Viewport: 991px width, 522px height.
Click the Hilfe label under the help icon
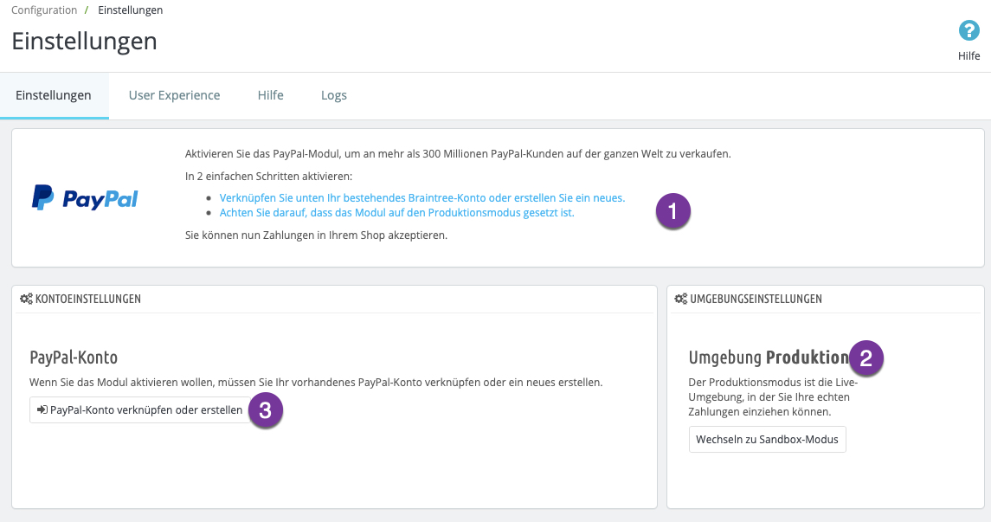[968, 55]
